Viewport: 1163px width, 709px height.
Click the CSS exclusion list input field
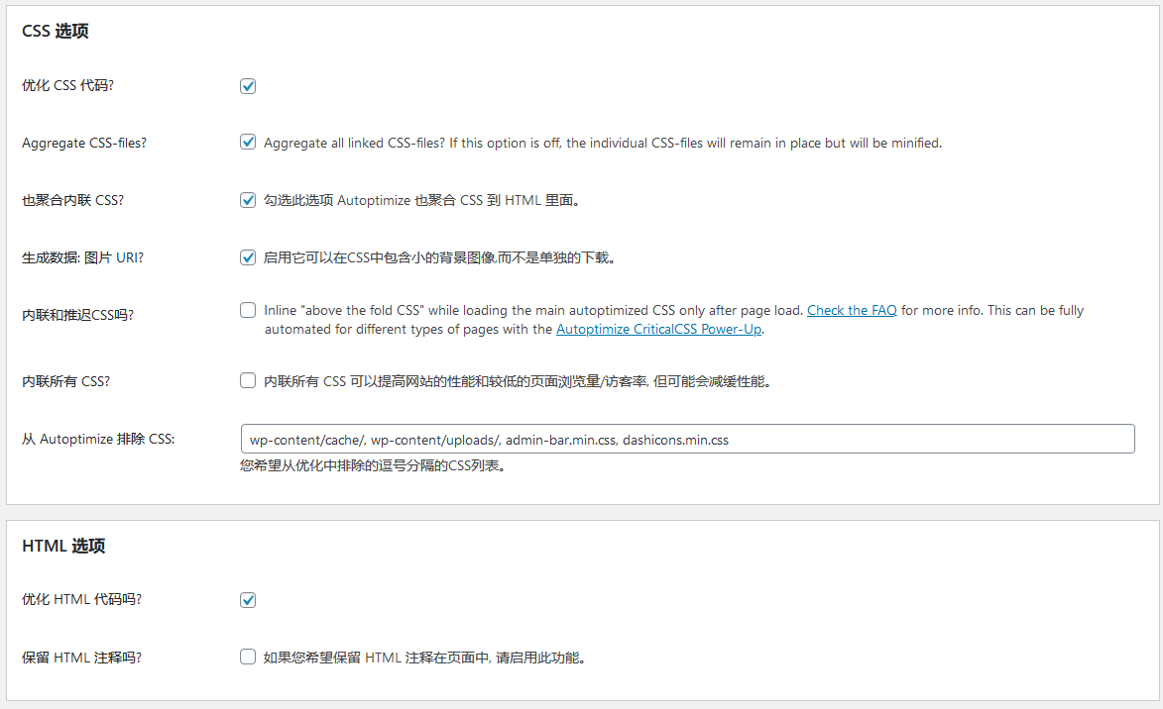pyautogui.click(x=688, y=439)
